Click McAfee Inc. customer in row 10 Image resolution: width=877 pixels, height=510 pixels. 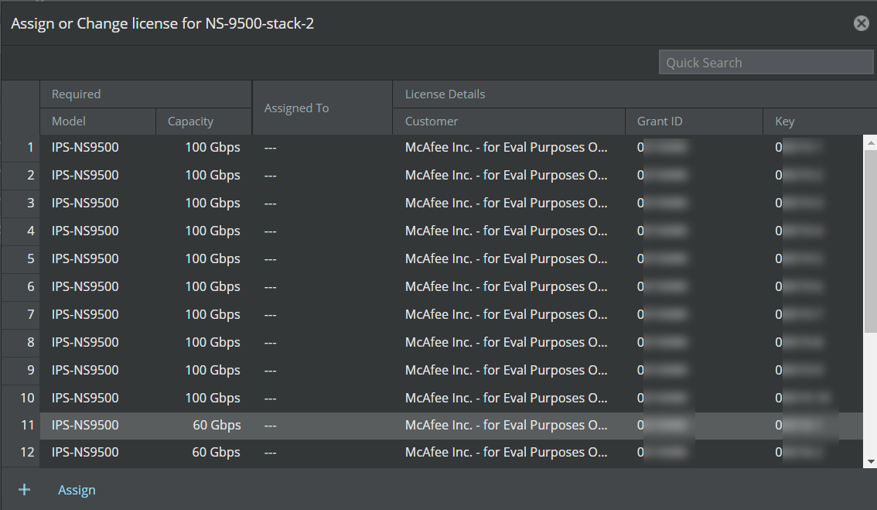[507, 398]
